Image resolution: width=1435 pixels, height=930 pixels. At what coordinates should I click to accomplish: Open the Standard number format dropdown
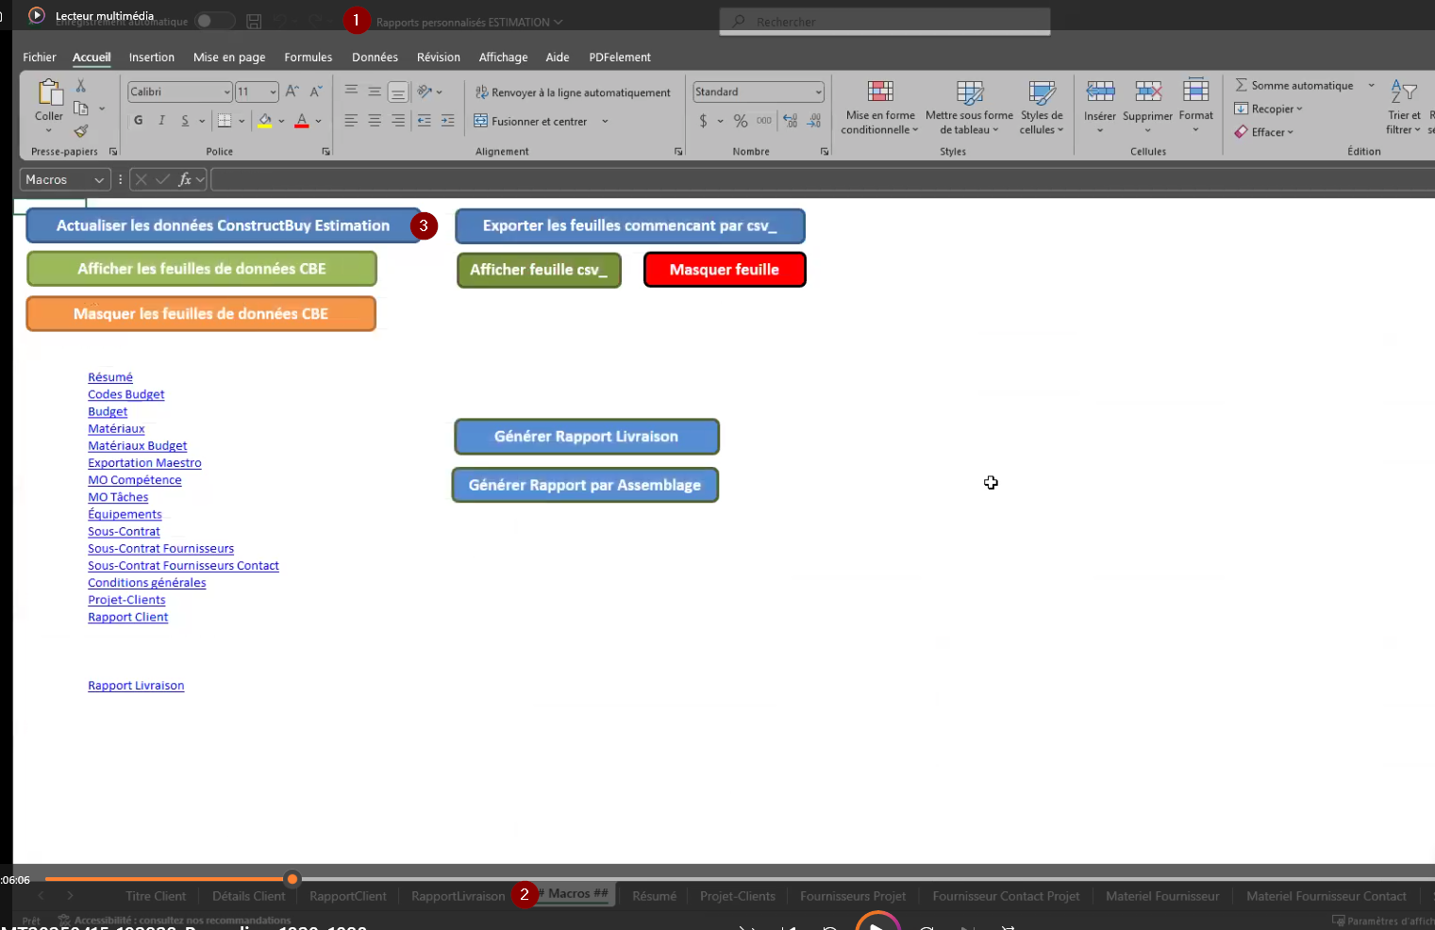[818, 91]
